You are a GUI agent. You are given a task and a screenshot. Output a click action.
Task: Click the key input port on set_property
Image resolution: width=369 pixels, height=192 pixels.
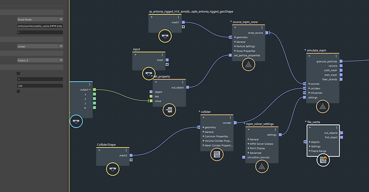point(151,96)
